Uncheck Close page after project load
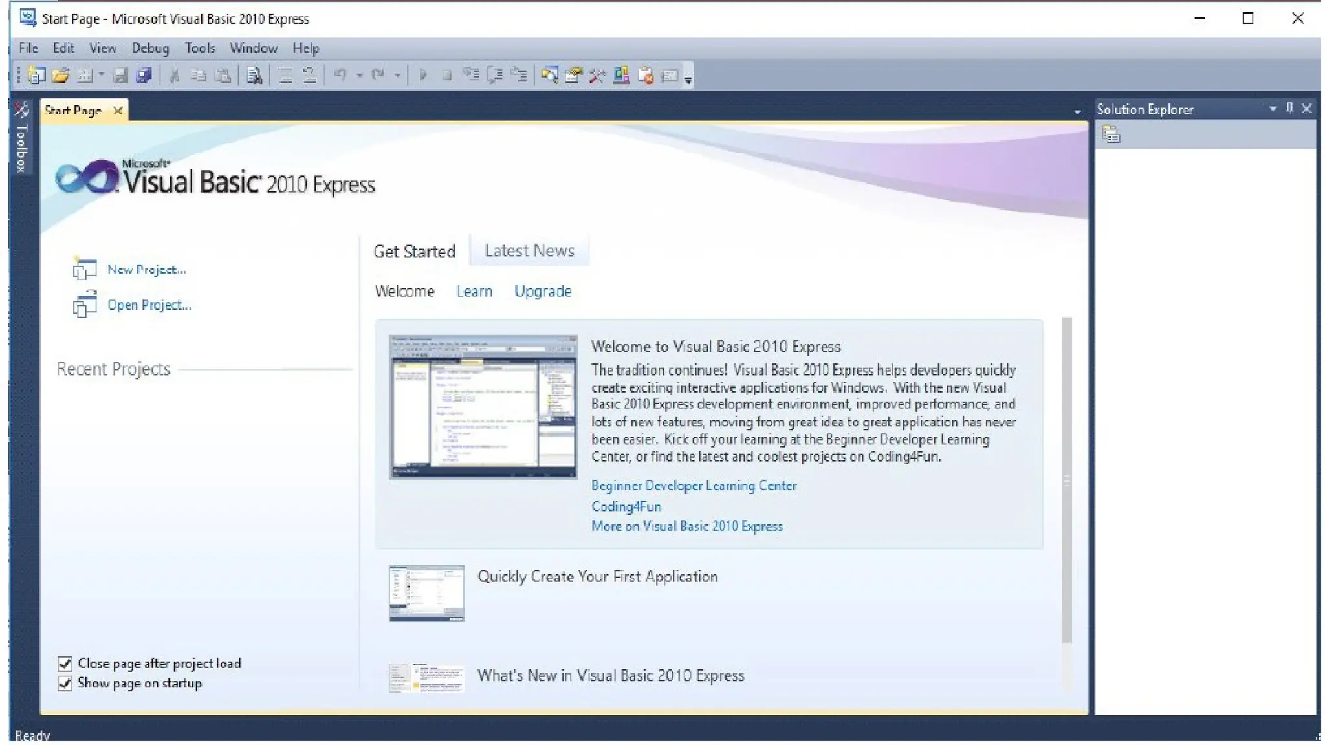The image size is (1325, 745). click(x=65, y=664)
